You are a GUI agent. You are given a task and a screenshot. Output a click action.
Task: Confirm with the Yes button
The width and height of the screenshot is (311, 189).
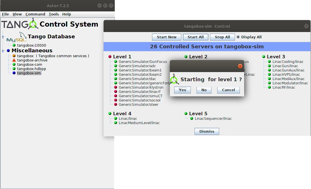182,90
